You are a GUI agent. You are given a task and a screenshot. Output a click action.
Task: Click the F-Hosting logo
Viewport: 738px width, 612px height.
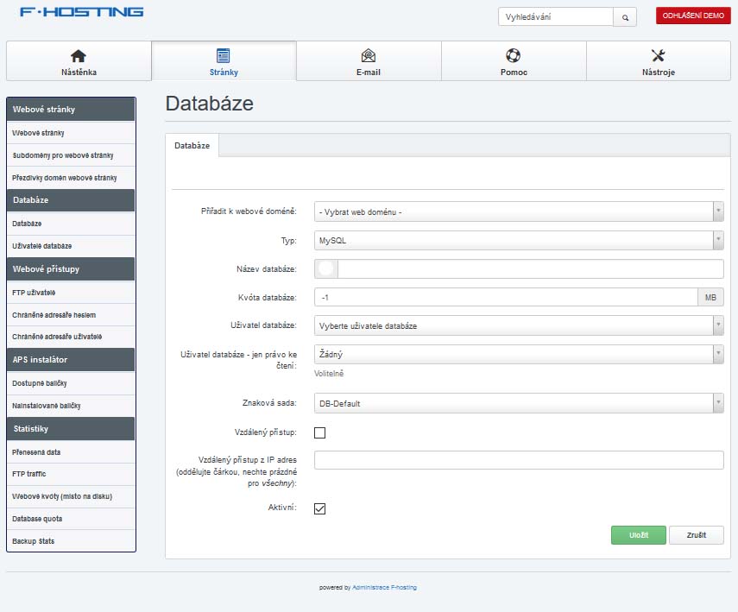[x=81, y=12]
